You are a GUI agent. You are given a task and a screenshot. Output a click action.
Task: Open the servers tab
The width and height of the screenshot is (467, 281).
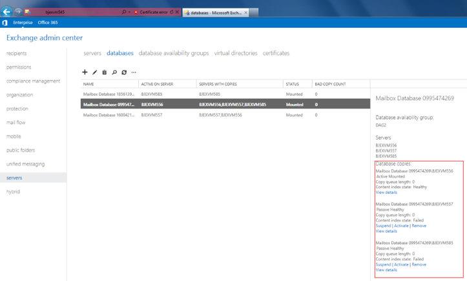pyautogui.click(x=92, y=53)
